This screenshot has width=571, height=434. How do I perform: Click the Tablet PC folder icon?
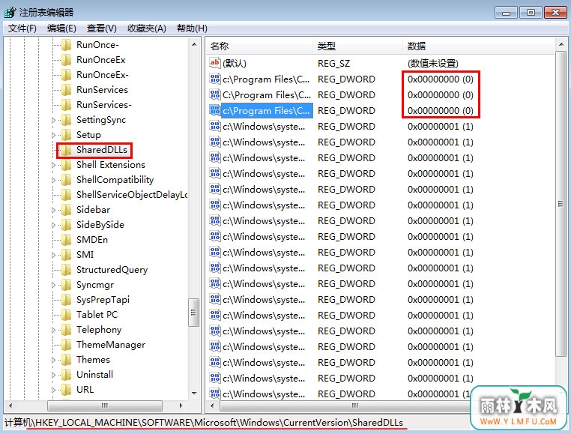(x=66, y=315)
